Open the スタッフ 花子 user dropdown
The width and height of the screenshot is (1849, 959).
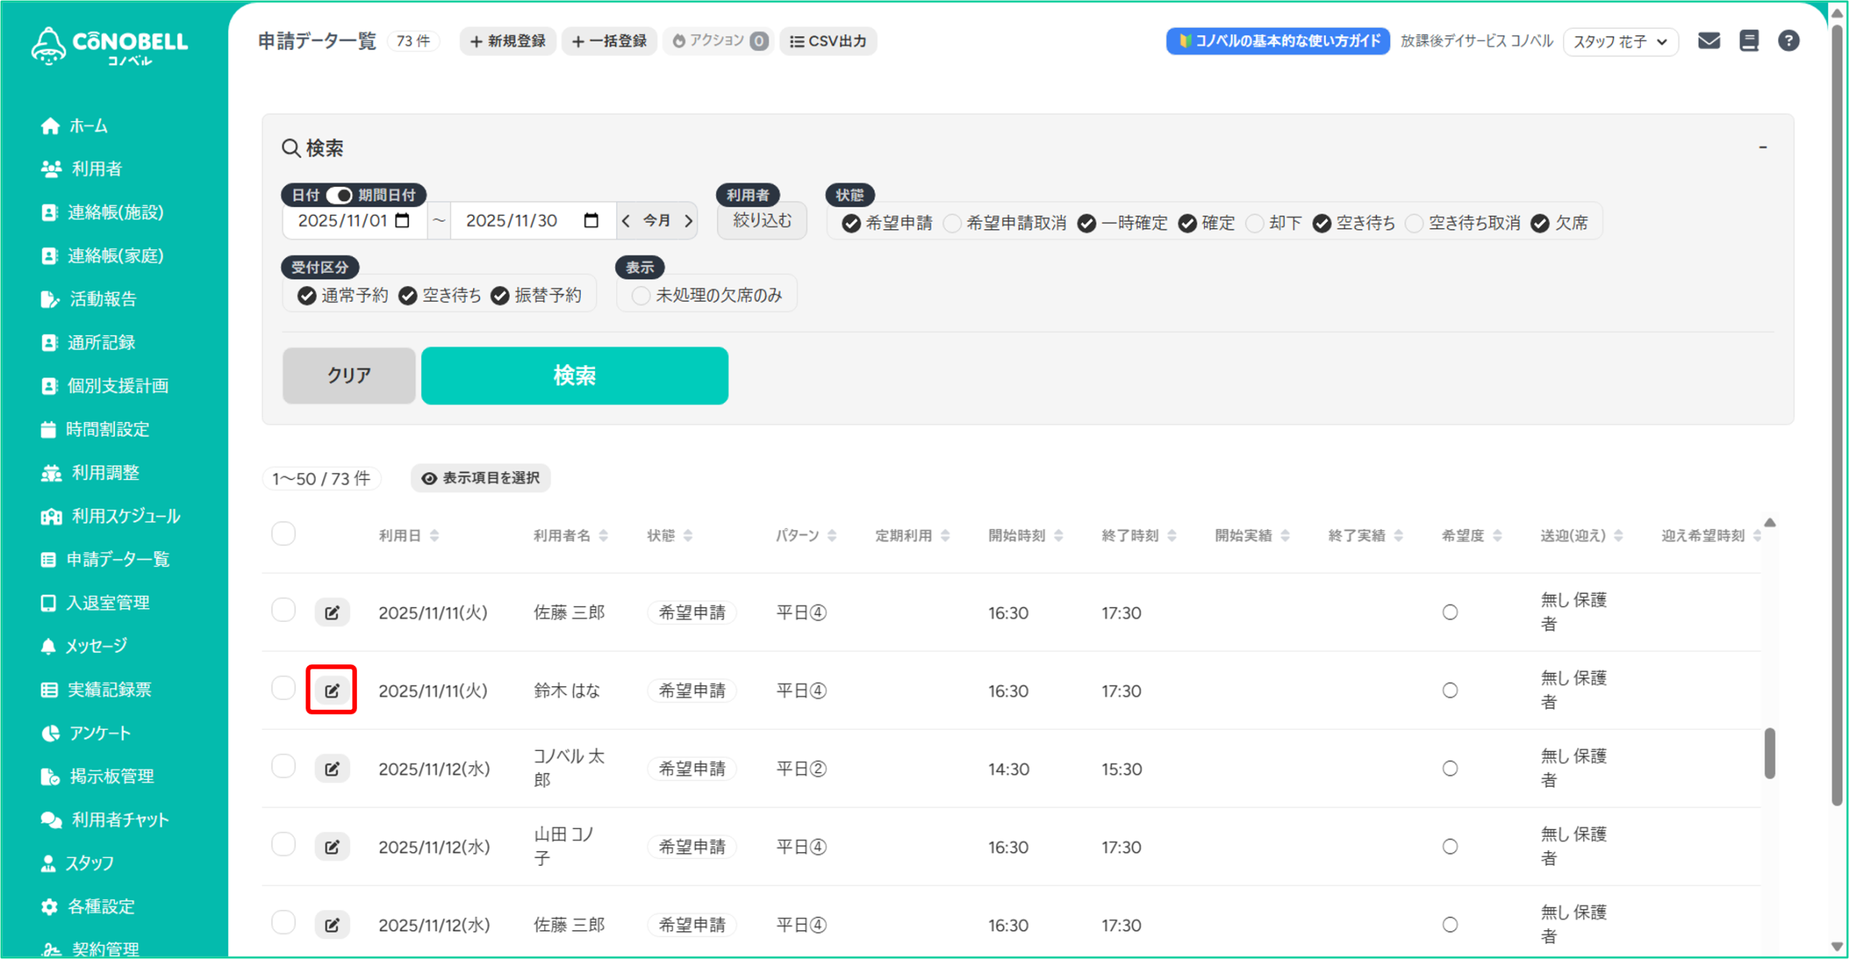pyautogui.click(x=1620, y=41)
